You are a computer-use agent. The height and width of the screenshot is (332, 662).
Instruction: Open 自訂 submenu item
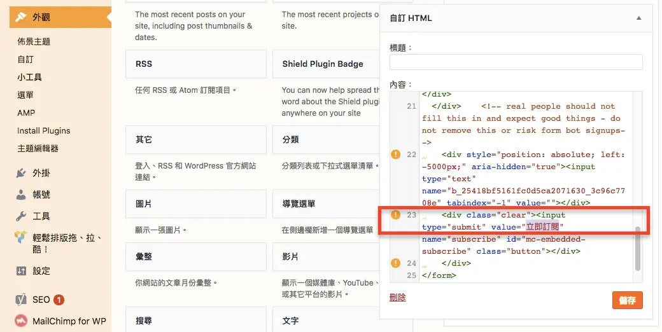tap(25, 60)
